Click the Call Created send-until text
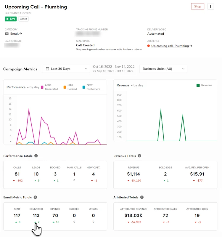The image size is (222, 237). click(x=85, y=45)
